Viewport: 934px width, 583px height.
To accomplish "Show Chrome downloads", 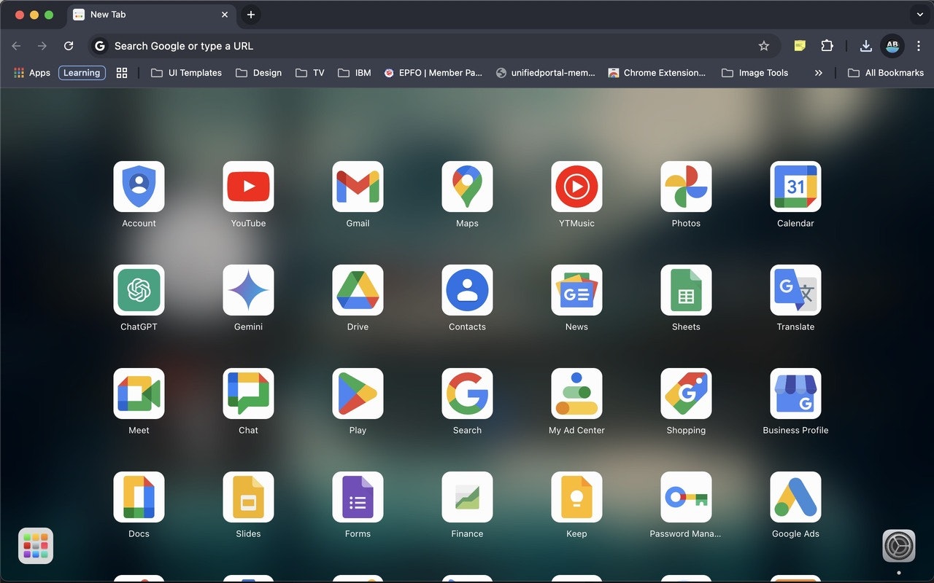I will [865, 46].
